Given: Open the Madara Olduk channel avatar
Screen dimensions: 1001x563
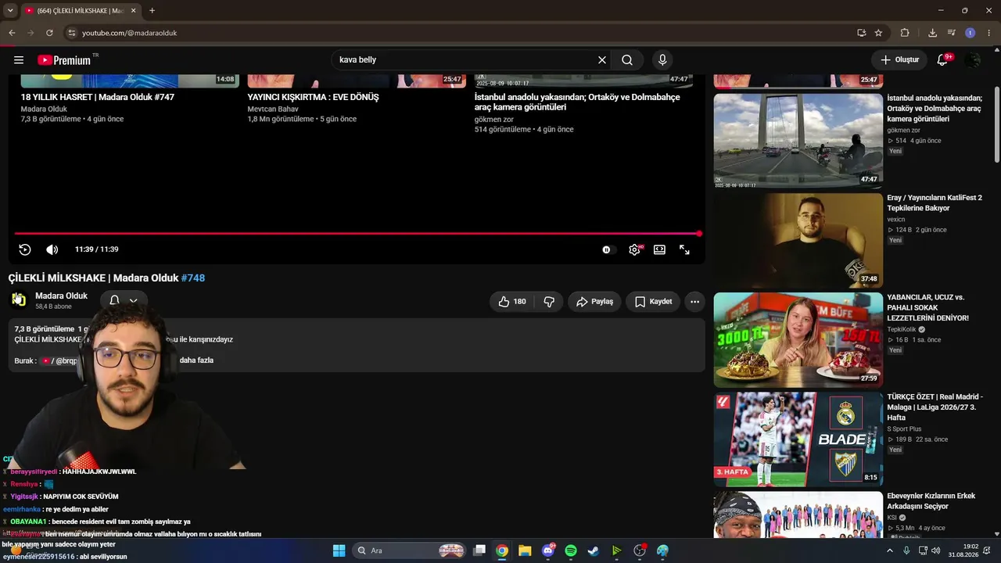Looking at the screenshot, I should coord(19,299).
